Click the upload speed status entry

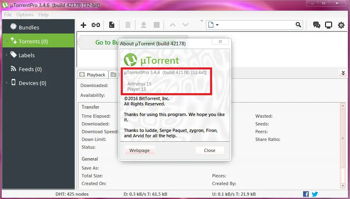[x=234, y=194]
